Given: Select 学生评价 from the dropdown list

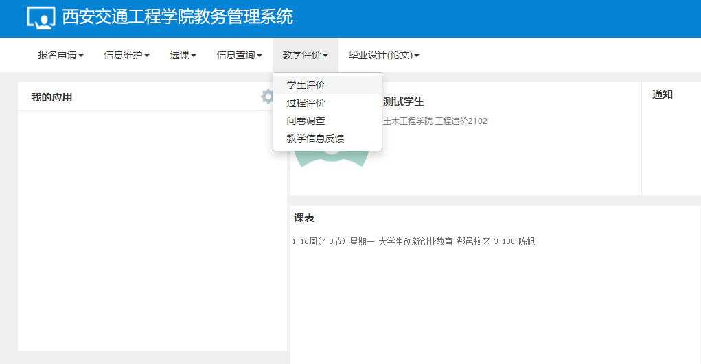Looking at the screenshot, I should [x=306, y=85].
